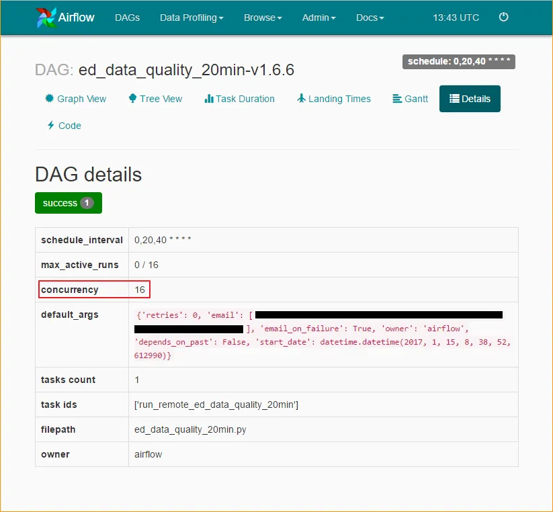Click the DAG name ed_data_quality_20min-v1.6.6
The image size is (553, 512).
(186, 70)
